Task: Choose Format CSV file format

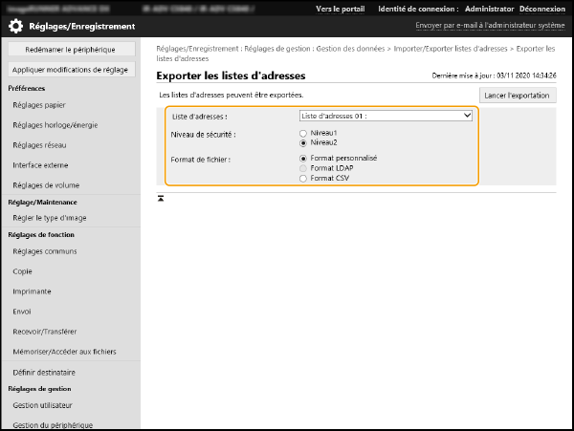Action: (x=303, y=178)
